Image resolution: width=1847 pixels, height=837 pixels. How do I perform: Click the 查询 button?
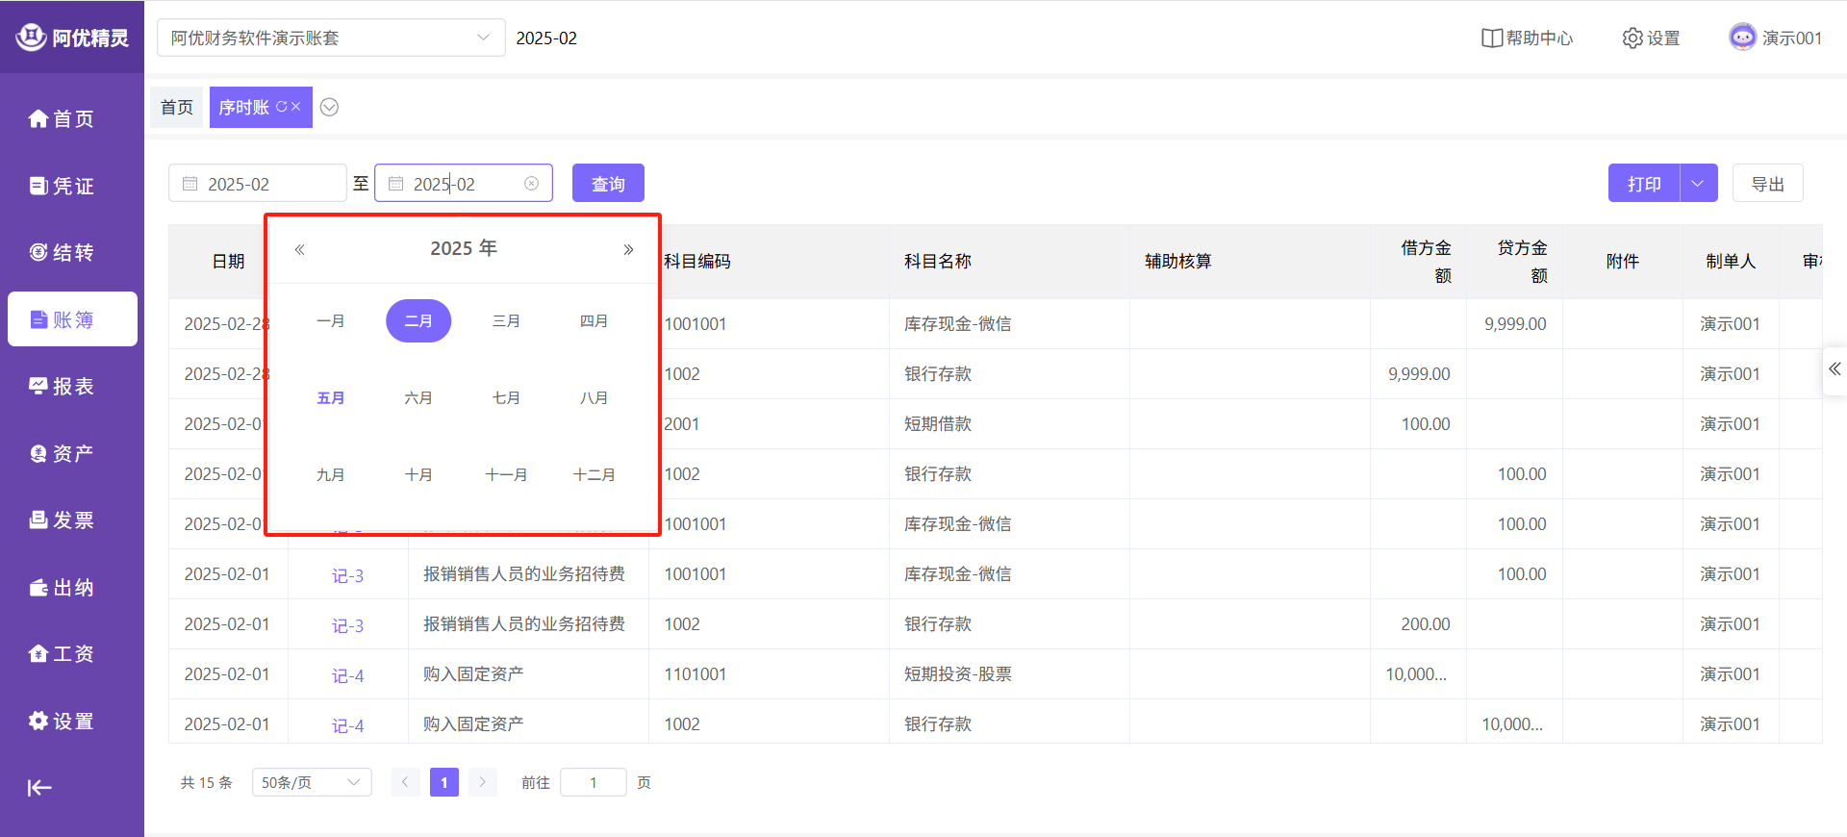coord(608,184)
